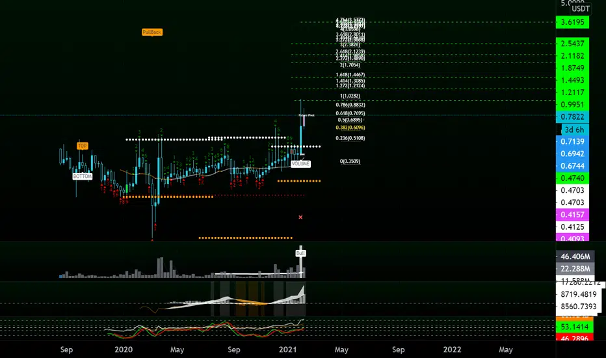
Task: Click the Fibonacci 0(0.3509) level label
Action: coord(350,161)
